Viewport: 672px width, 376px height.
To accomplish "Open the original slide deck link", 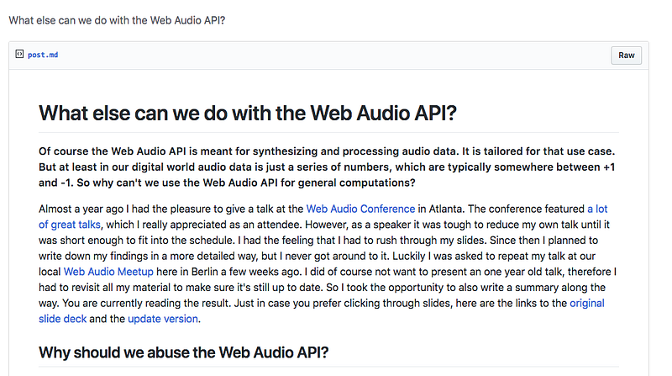I will point(586,303).
